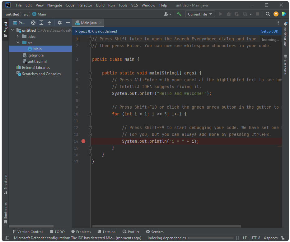Click Expand All in Project panel
Image resolution: width=290 pixels, height=242 pixels.
point(41,23)
